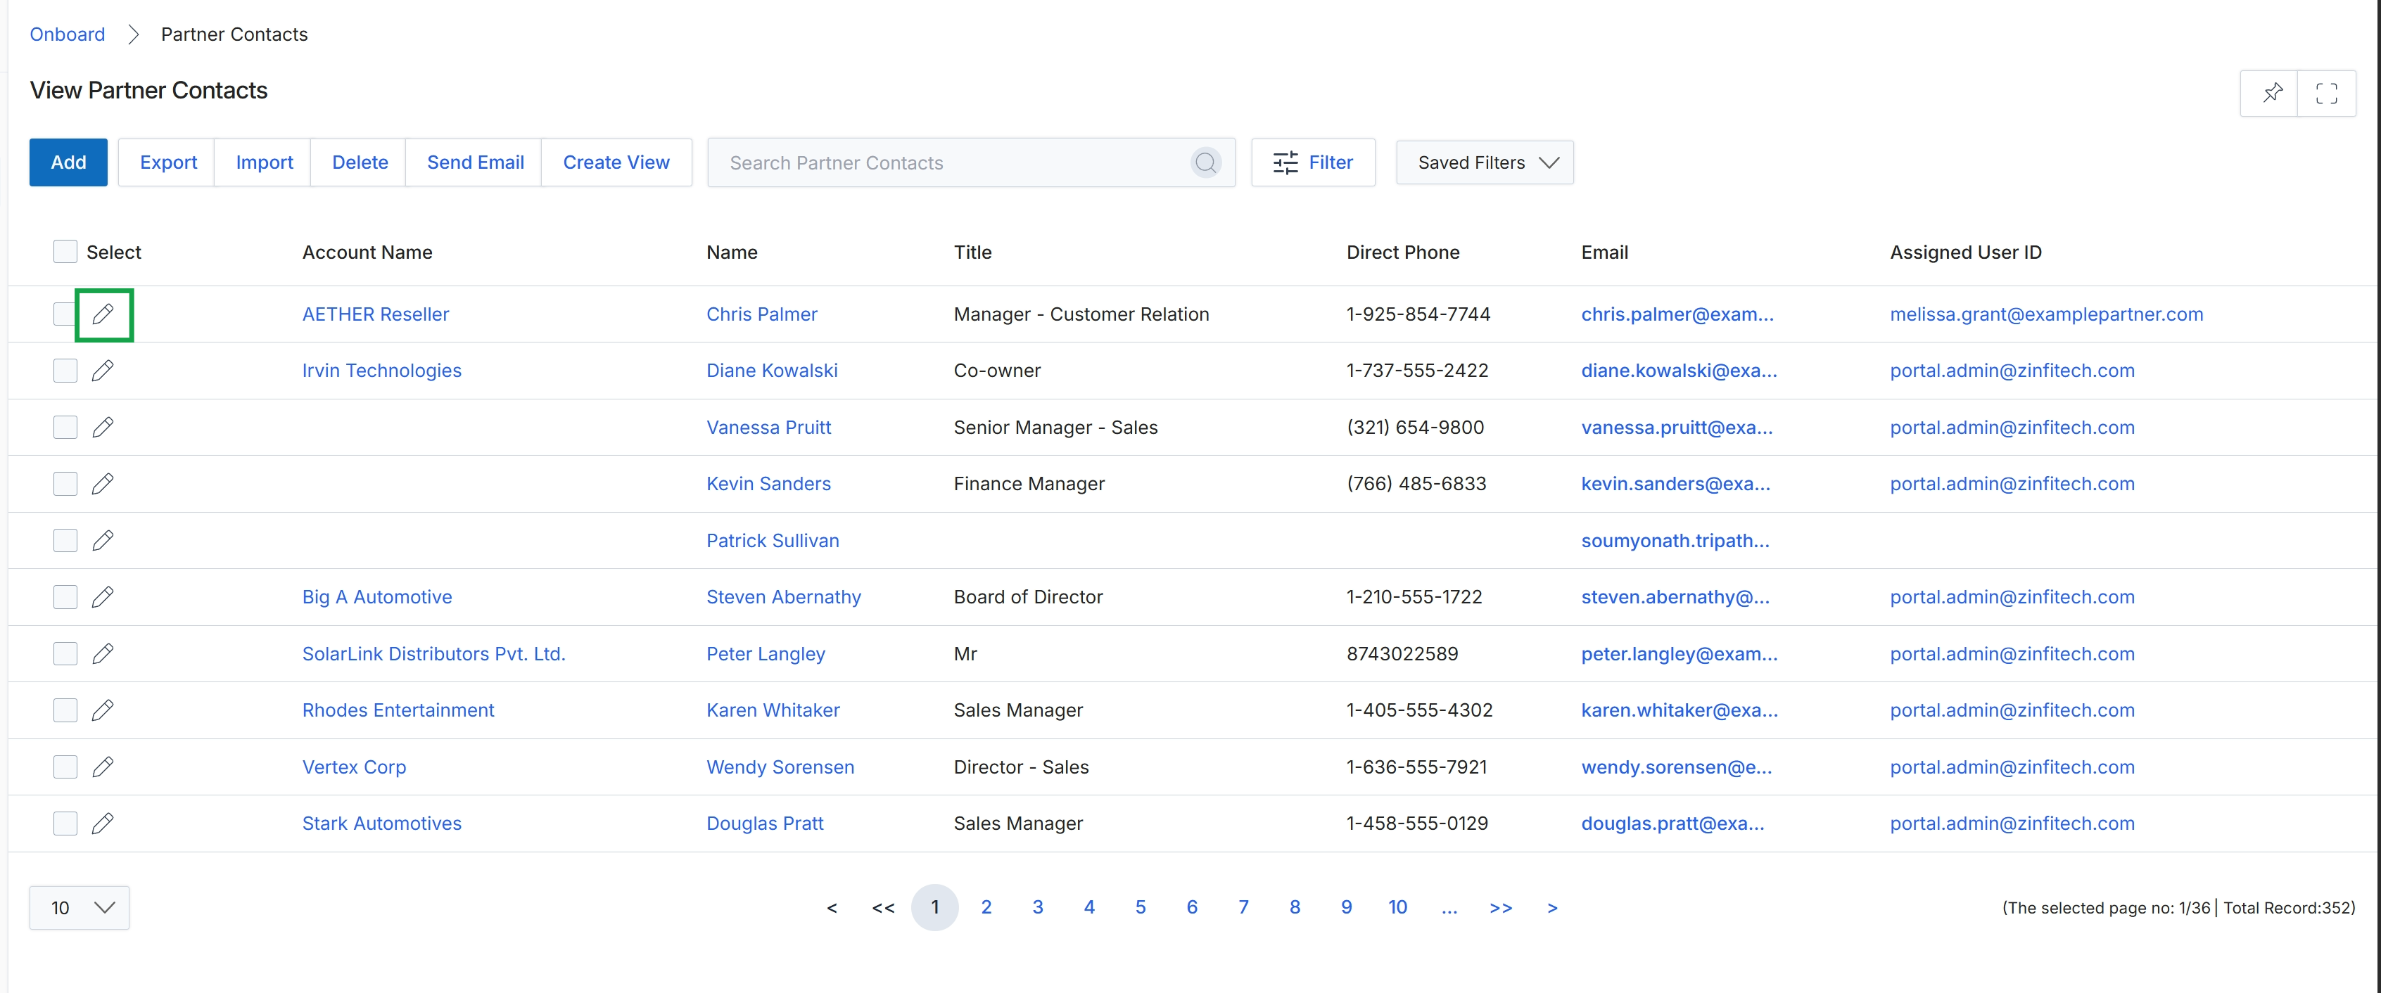Screen dimensions: 2381x993
Task: Click Create View button
Action: pyautogui.click(x=616, y=162)
